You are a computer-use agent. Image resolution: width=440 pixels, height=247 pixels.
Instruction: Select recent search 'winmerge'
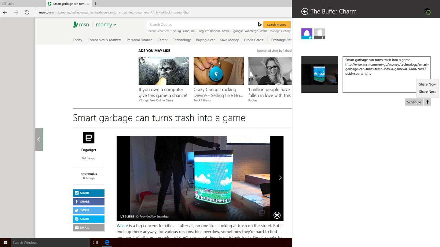(x=251, y=31)
